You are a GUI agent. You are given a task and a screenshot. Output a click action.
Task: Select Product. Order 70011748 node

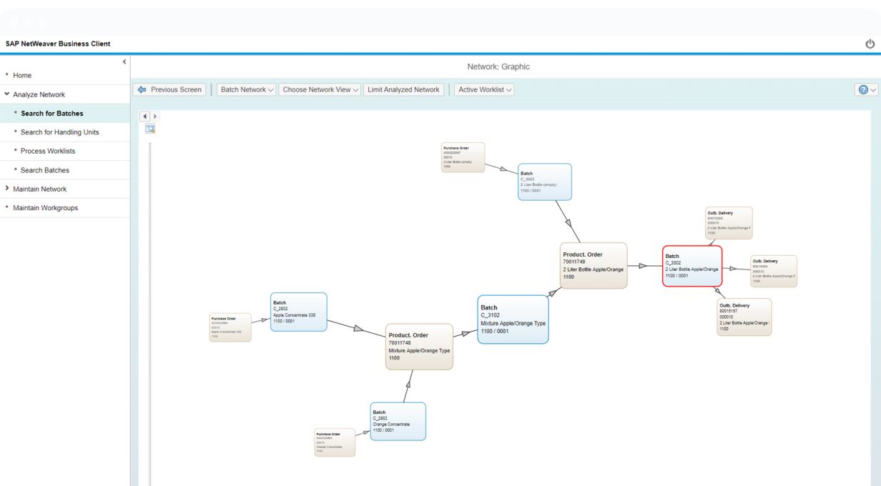point(419,346)
